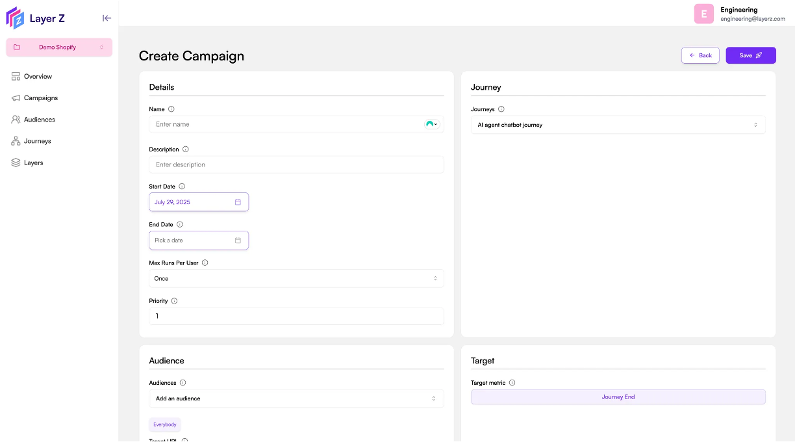Select the Campaigns megaphone icon
The image size is (795, 442).
[15, 97]
